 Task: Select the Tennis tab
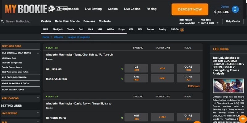click(71, 29)
